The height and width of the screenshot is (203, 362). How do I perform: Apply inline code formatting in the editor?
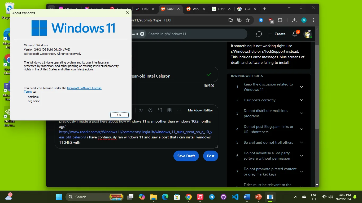[x=150, y=110]
